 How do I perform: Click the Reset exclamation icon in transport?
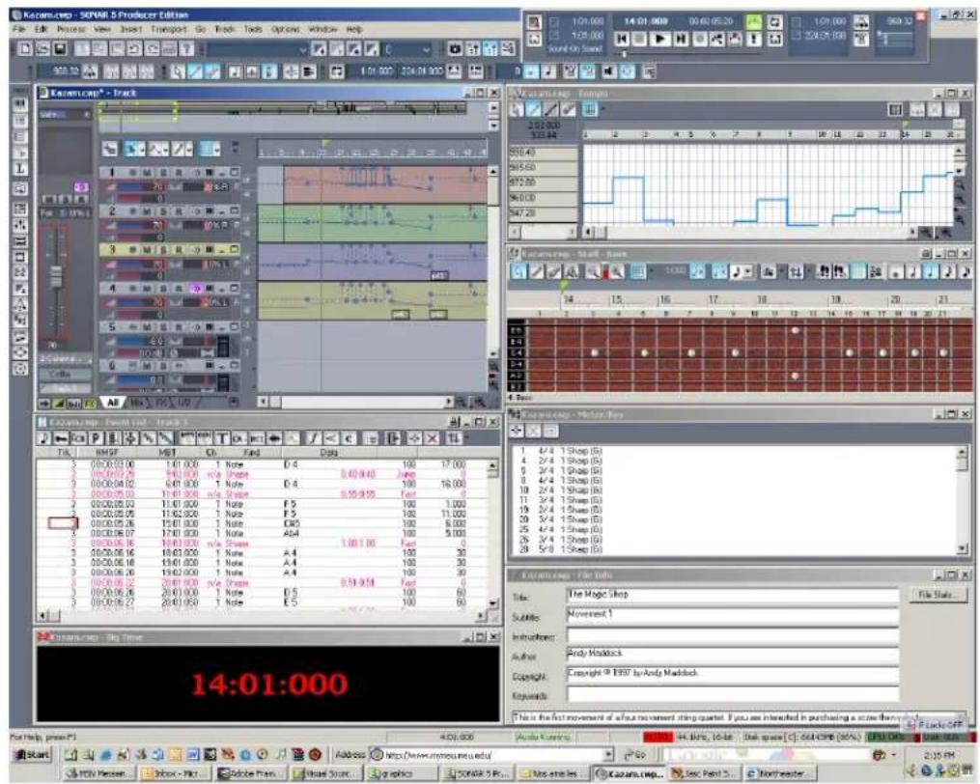[754, 40]
